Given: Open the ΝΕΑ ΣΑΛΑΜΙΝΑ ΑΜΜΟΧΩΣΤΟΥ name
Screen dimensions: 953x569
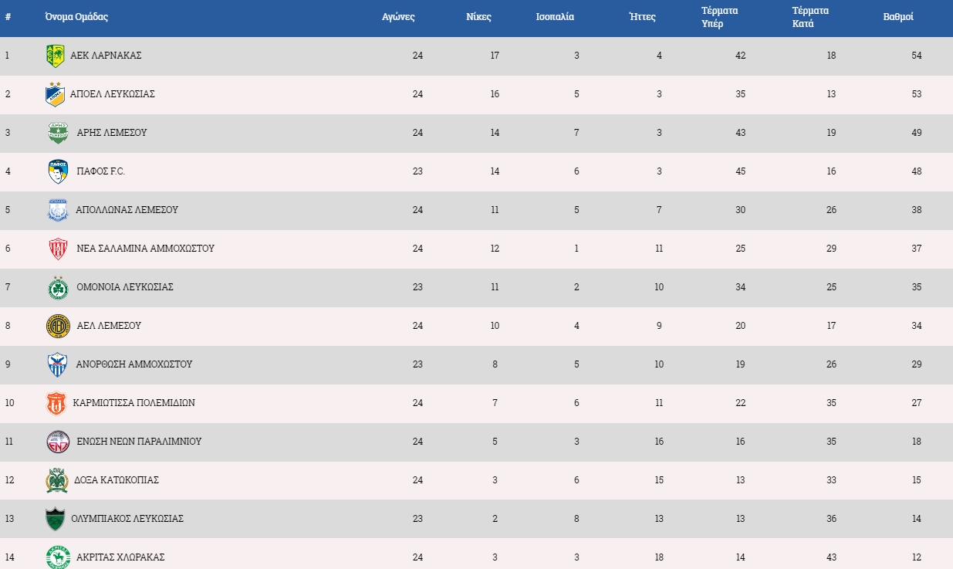Looking at the screenshot, I should point(146,249).
